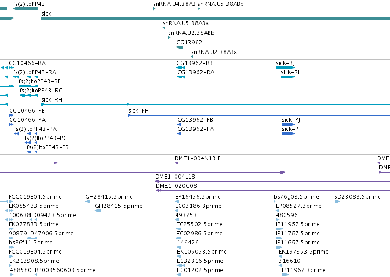Select protein CG10466-PA
This screenshot has width=390, height=277.
pos(27,120)
